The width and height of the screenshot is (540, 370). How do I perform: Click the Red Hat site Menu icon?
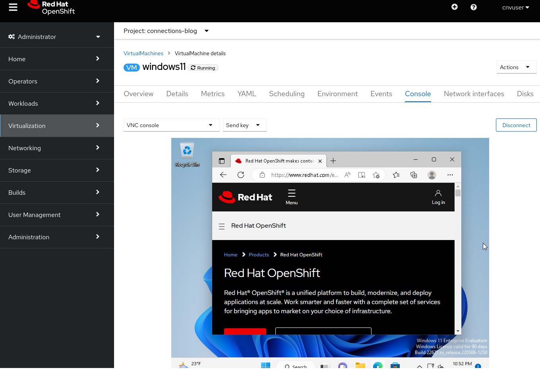[292, 197]
